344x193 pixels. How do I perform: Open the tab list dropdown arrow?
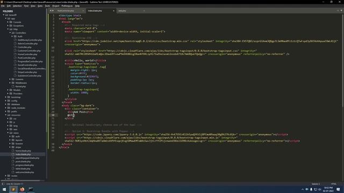click(x=341, y=11)
